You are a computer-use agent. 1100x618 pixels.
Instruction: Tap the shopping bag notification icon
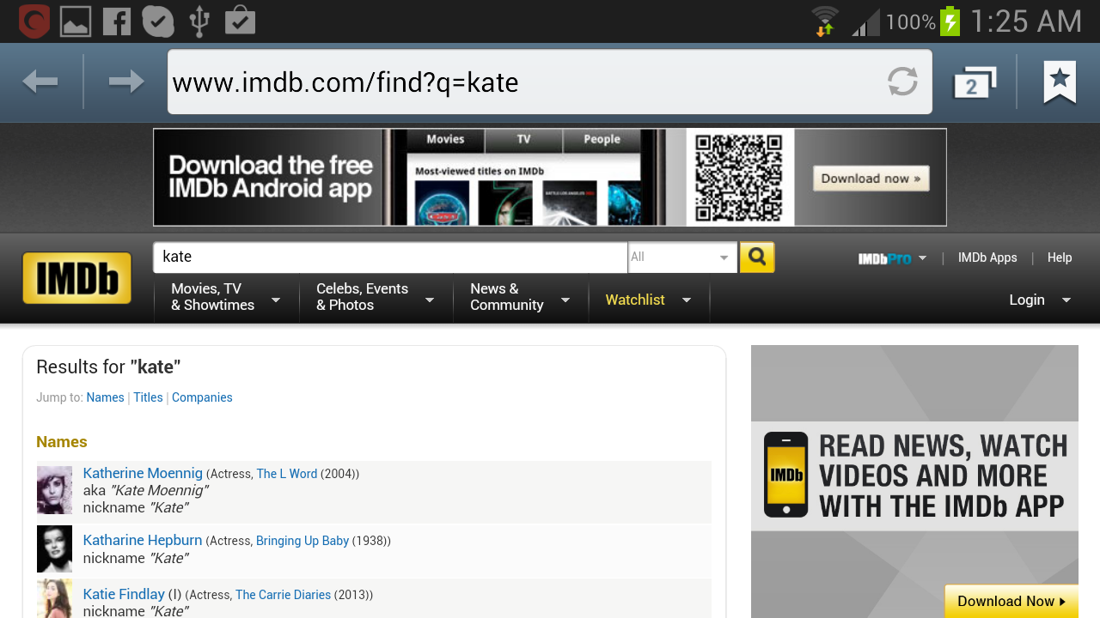pyautogui.click(x=240, y=21)
